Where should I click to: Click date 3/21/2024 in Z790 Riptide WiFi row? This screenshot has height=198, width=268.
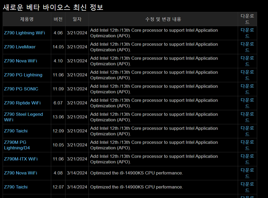(x=77, y=103)
